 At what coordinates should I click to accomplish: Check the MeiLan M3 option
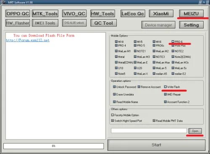coord(135,57)
